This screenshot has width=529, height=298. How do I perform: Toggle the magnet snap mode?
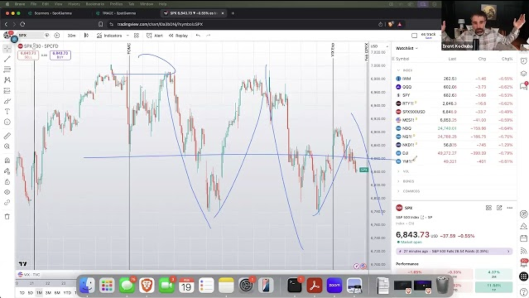coord(7,161)
